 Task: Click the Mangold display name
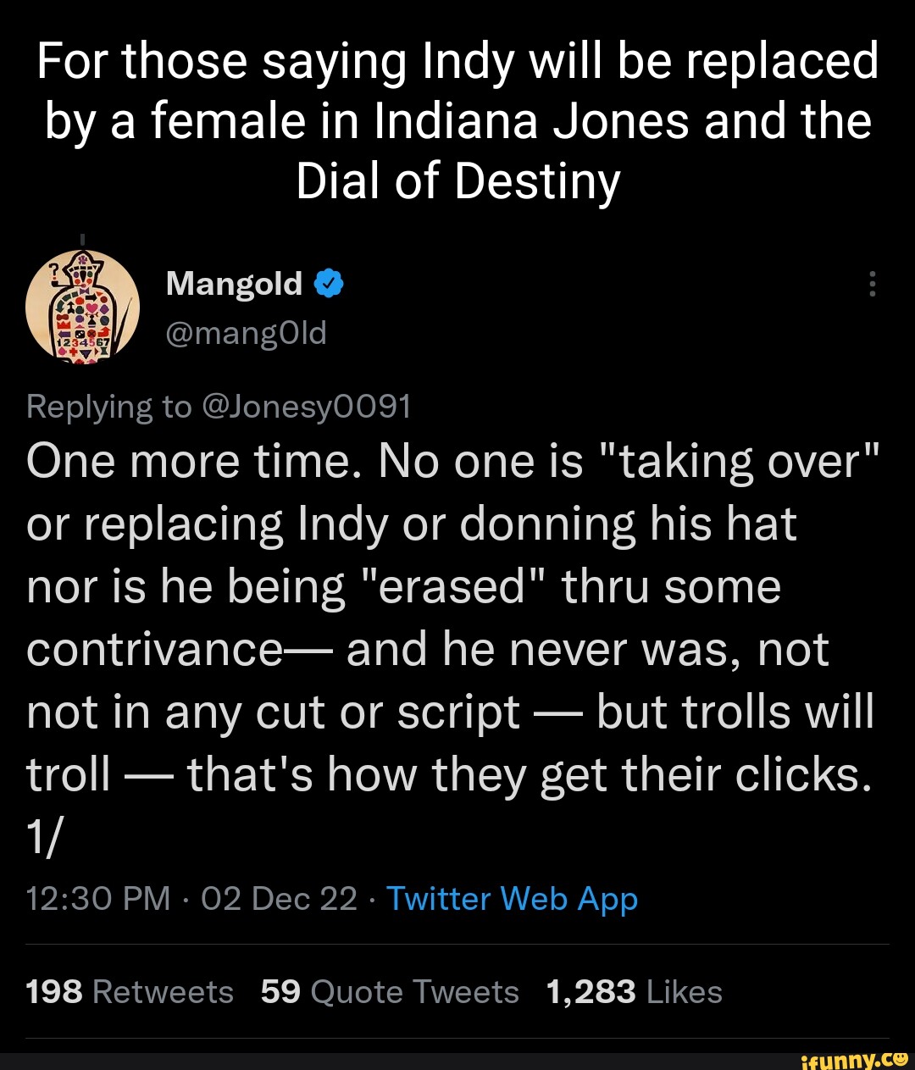point(235,283)
